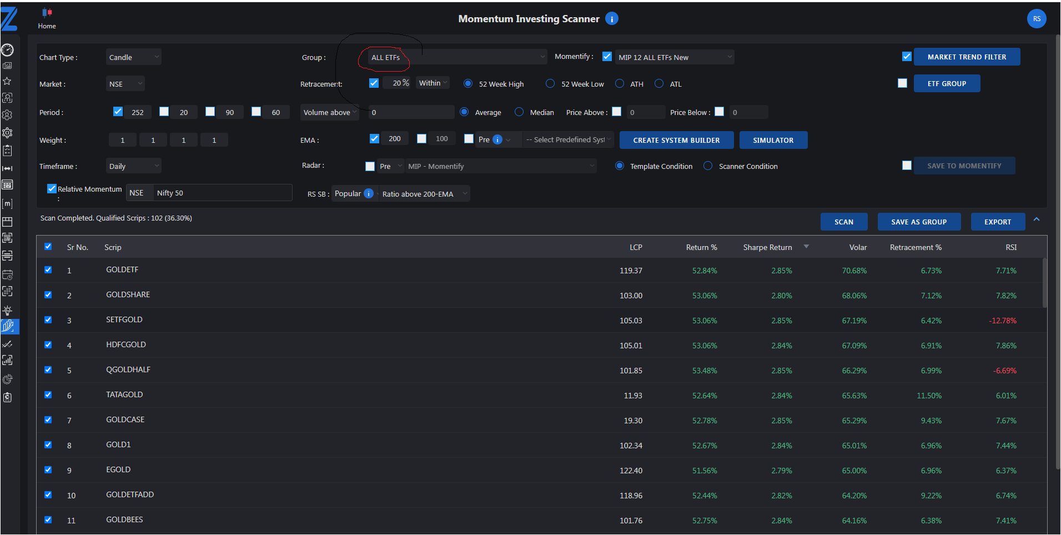Open the RS user profile avatar

tap(1036, 19)
